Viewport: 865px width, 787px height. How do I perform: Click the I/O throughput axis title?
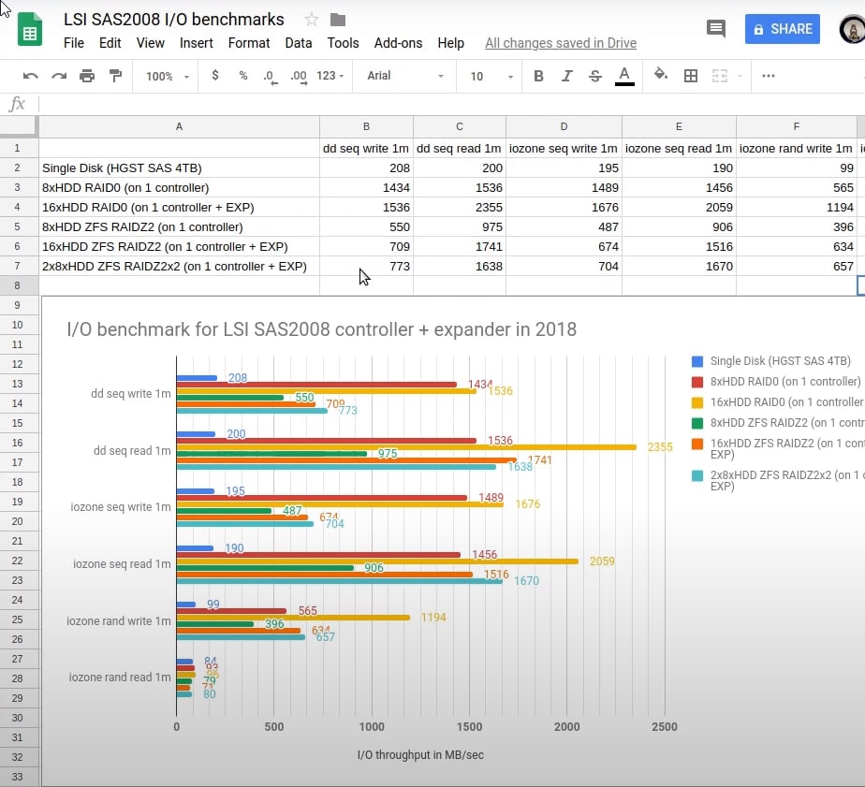(420, 755)
